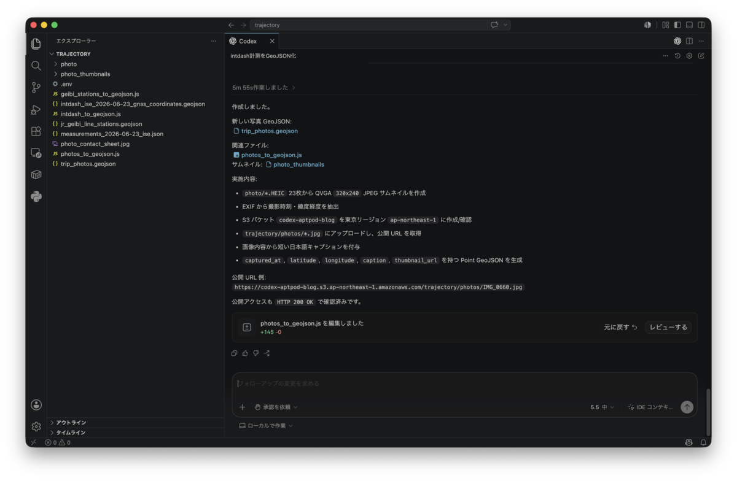This screenshot has width=737, height=481.
Task: Click the cube-shaped container icon in activity bar
Action: click(36, 175)
